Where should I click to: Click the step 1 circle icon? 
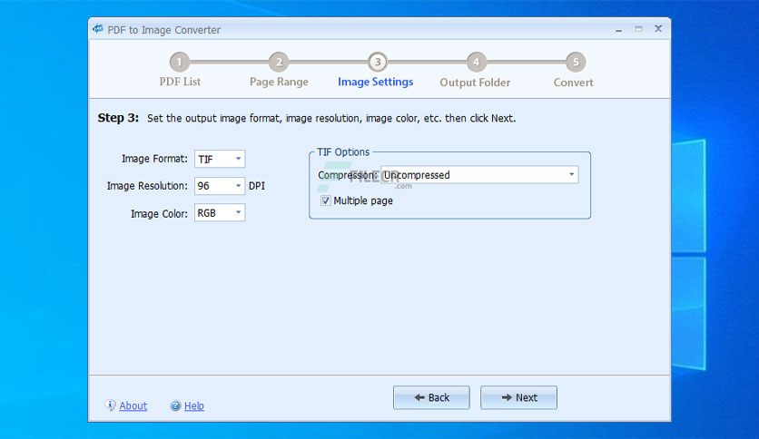(179, 62)
